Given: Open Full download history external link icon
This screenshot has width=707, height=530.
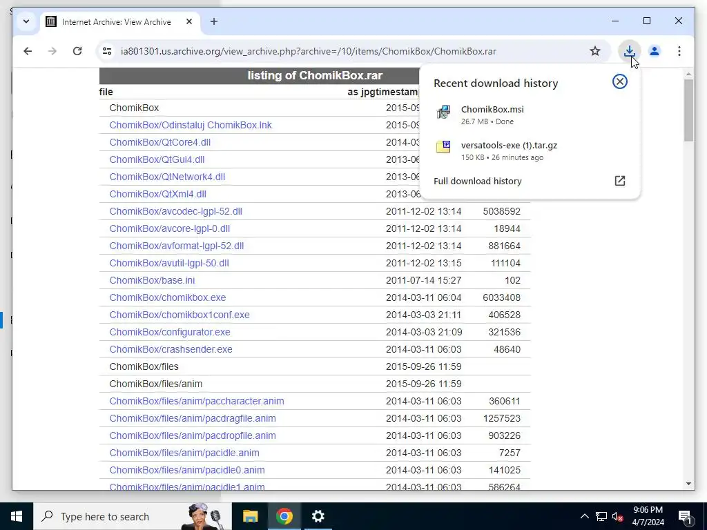Looking at the screenshot, I should point(619,181).
